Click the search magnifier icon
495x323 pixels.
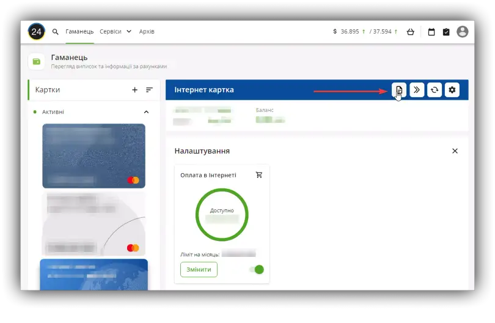(56, 32)
